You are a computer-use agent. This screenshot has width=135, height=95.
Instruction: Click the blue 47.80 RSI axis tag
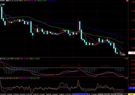click(x=132, y=88)
